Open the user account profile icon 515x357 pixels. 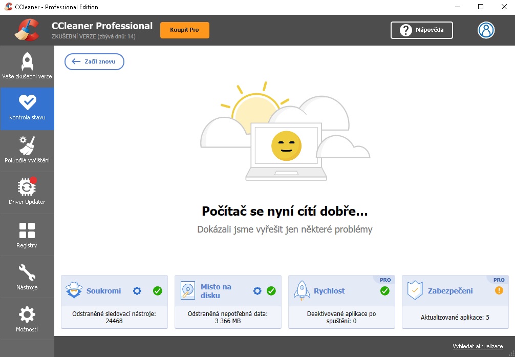pyautogui.click(x=486, y=30)
